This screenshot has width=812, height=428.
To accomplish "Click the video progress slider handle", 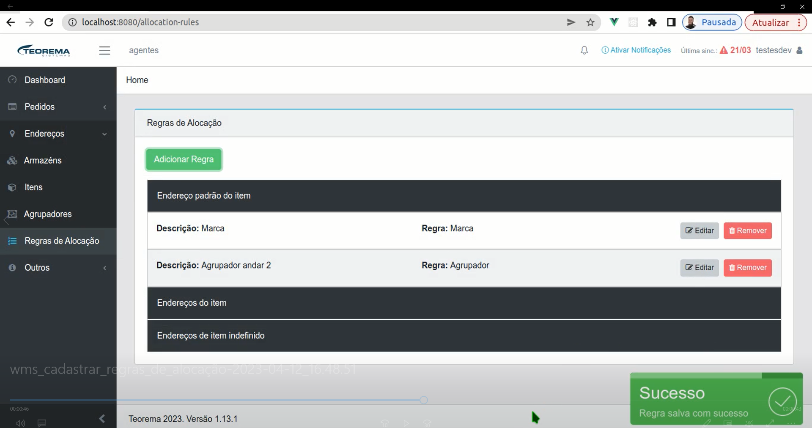I will click(x=424, y=400).
